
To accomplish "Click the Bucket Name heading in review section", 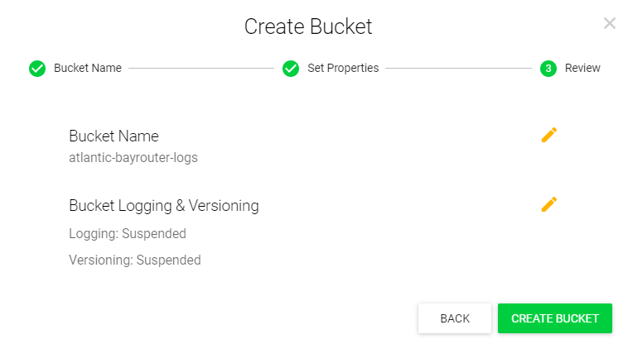I will pyautogui.click(x=114, y=136).
